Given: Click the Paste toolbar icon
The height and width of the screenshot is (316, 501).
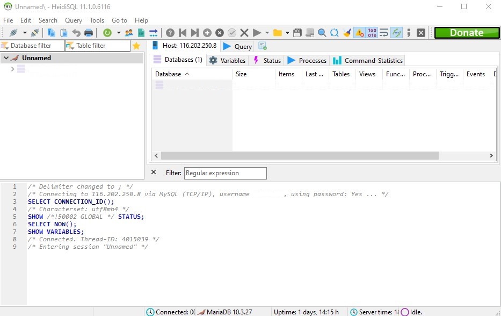Looking at the screenshot, I should coord(63,33).
